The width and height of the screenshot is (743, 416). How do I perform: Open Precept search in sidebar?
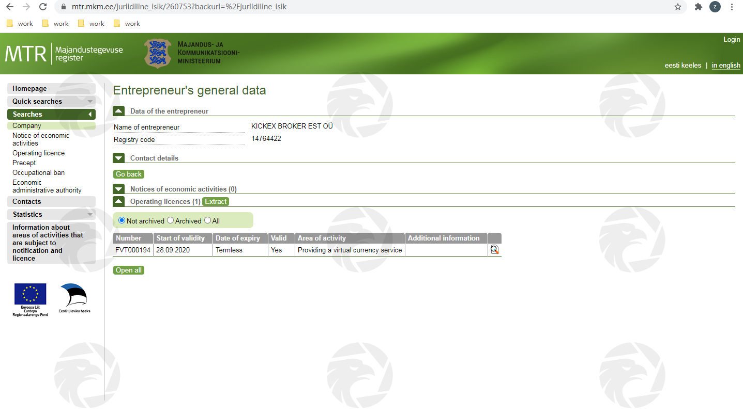[x=24, y=163]
